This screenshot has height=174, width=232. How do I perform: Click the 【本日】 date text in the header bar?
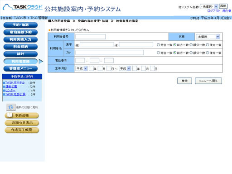[x=211, y=18]
